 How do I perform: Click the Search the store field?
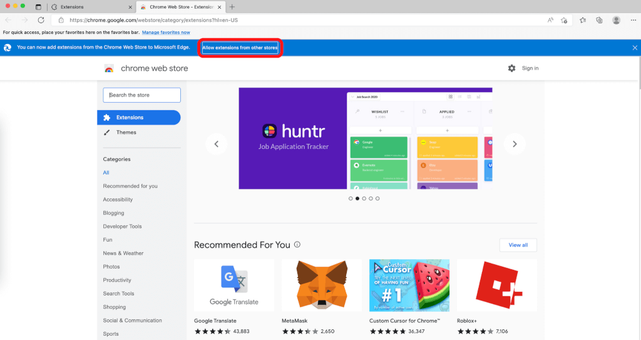tap(142, 95)
